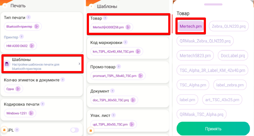This screenshot has height=136, width=254.
Task: Open the Windows-1251 encoding selector
Action: point(20,113)
